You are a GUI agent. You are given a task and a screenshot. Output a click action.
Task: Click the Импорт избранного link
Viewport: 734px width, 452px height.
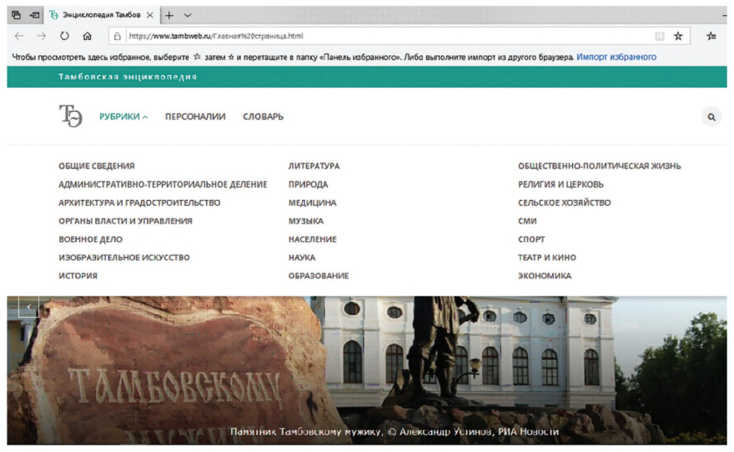(x=616, y=58)
